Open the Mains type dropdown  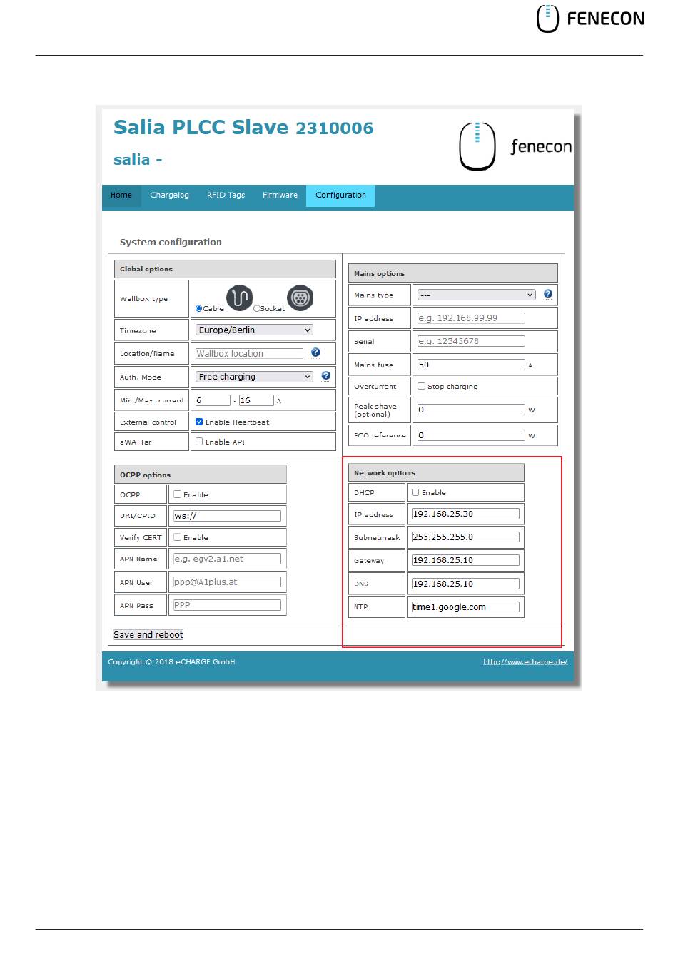point(476,295)
